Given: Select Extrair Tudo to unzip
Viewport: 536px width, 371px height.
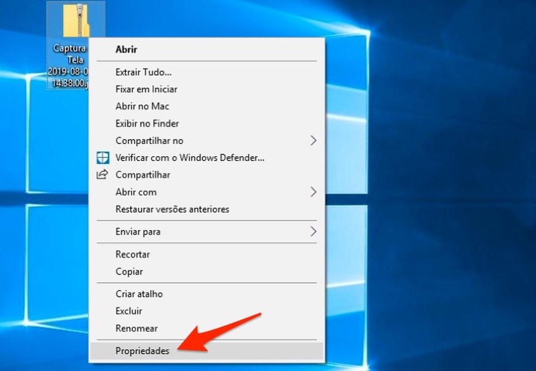Looking at the screenshot, I should coord(144,72).
